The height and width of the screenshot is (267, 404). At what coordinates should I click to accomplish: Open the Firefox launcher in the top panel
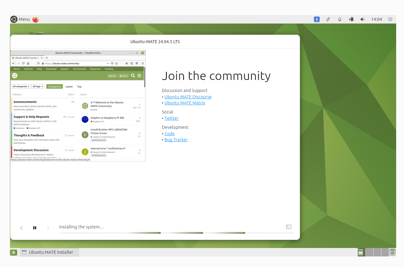point(36,19)
